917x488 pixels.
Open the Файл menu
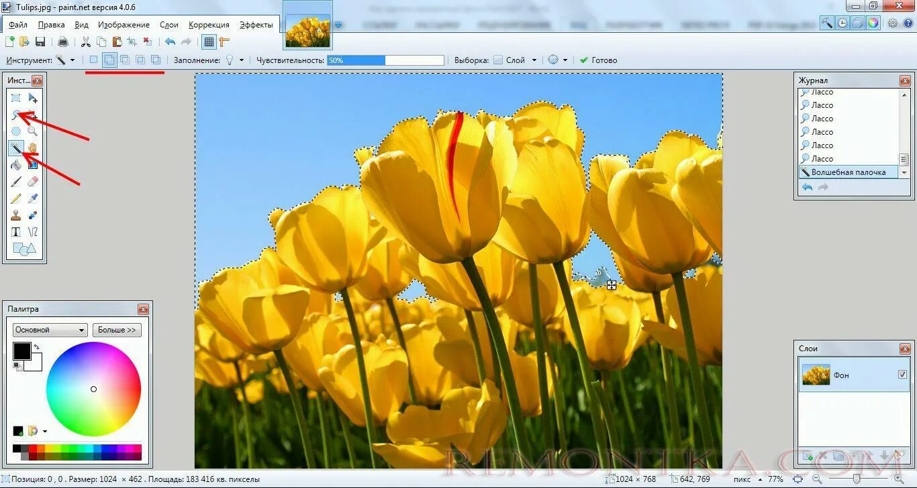(x=18, y=25)
